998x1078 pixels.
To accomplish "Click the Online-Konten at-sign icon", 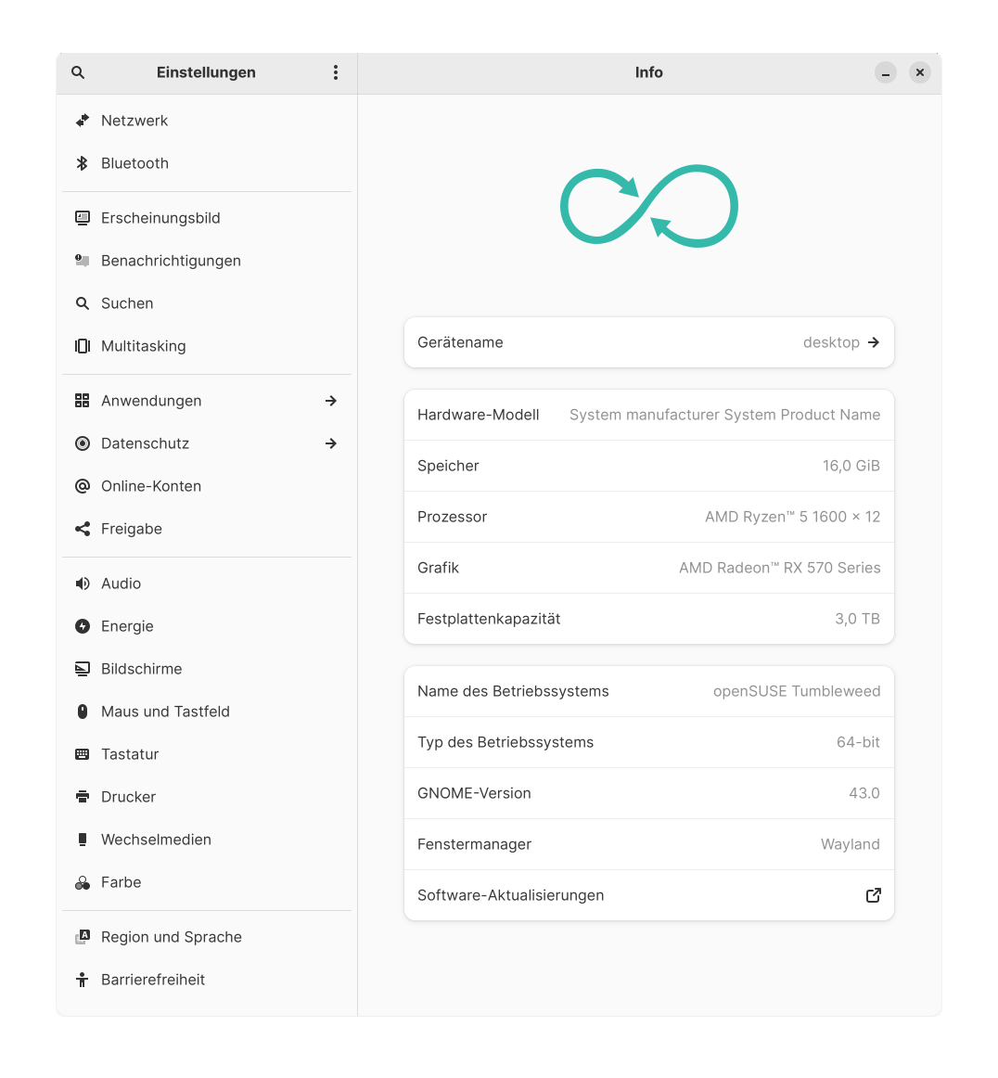I will click(x=82, y=486).
